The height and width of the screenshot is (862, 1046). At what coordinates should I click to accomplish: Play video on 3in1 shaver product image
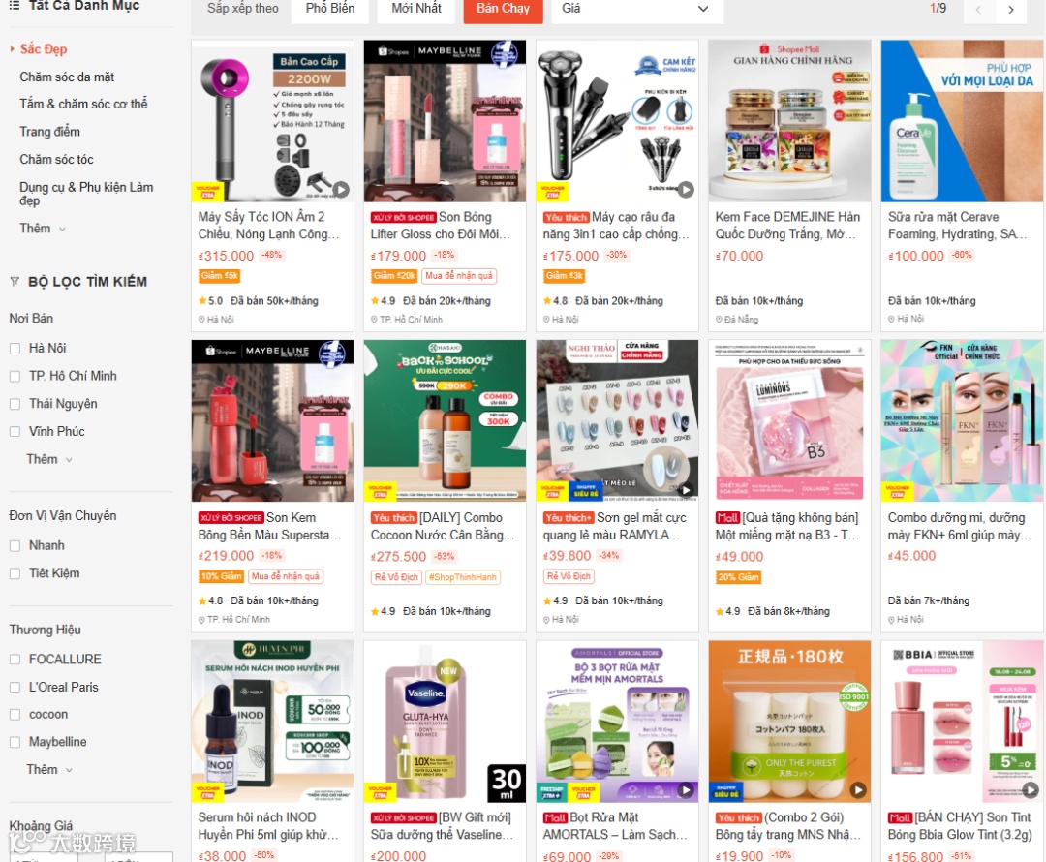(x=686, y=190)
